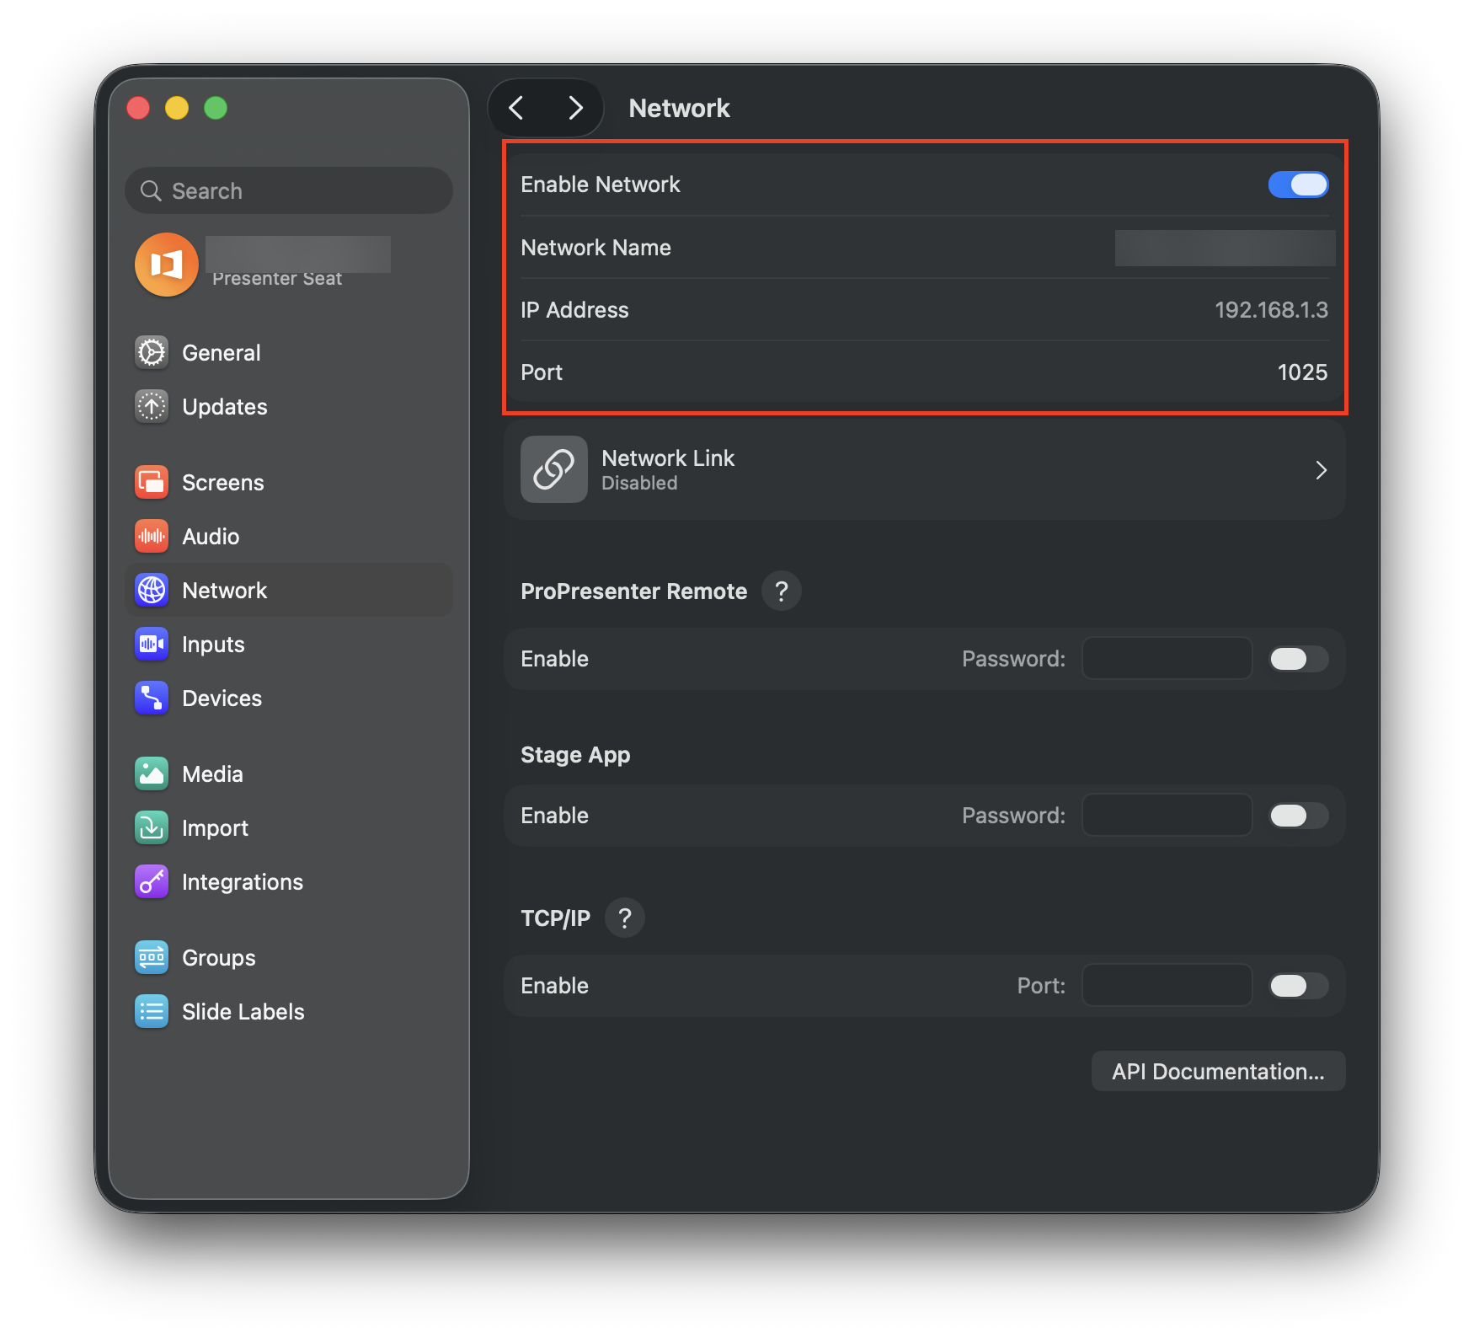The height and width of the screenshot is (1338, 1474).
Task: Click the Network Link chain icon
Action: coord(553,469)
